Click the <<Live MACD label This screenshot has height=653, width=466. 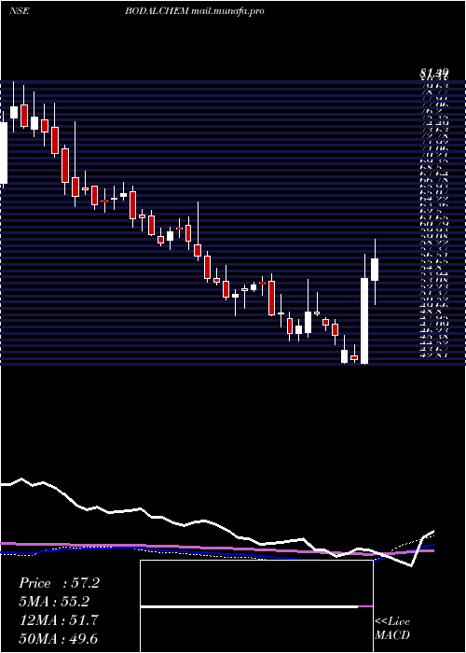point(392,629)
